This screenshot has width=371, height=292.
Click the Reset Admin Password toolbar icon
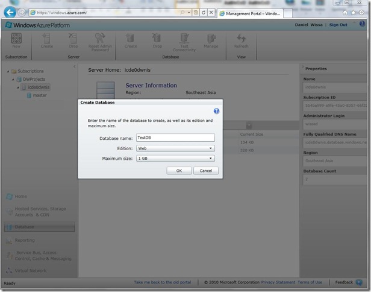click(100, 40)
